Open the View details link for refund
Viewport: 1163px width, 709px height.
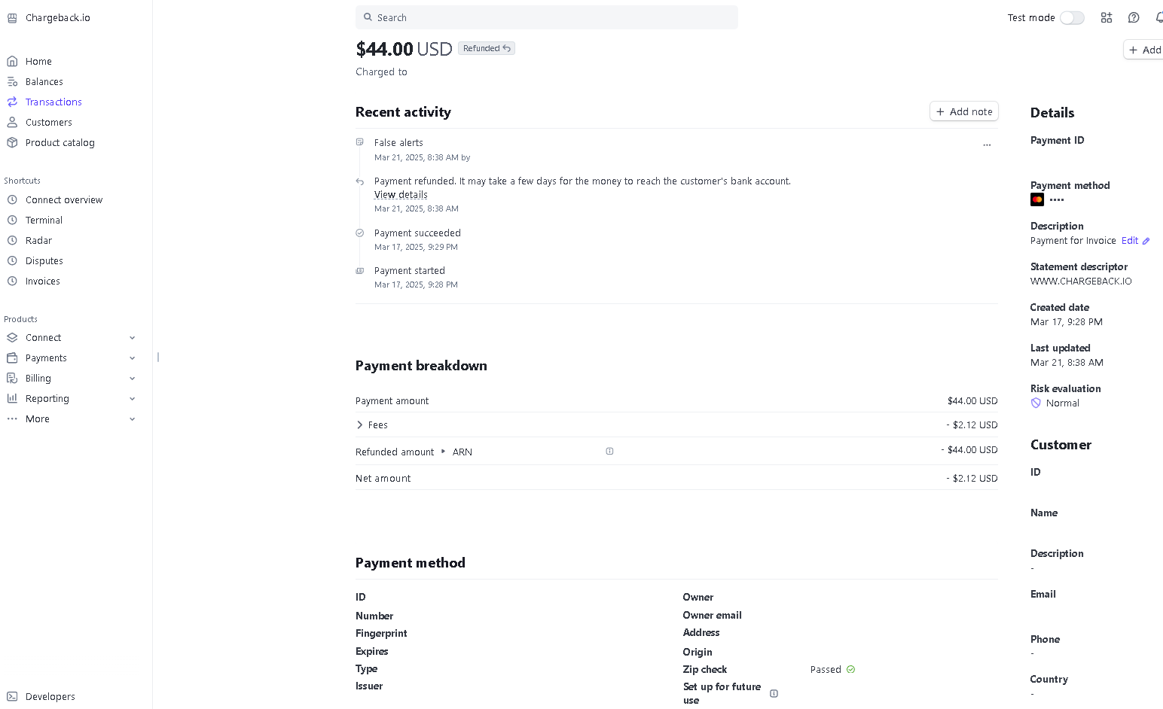click(401, 194)
